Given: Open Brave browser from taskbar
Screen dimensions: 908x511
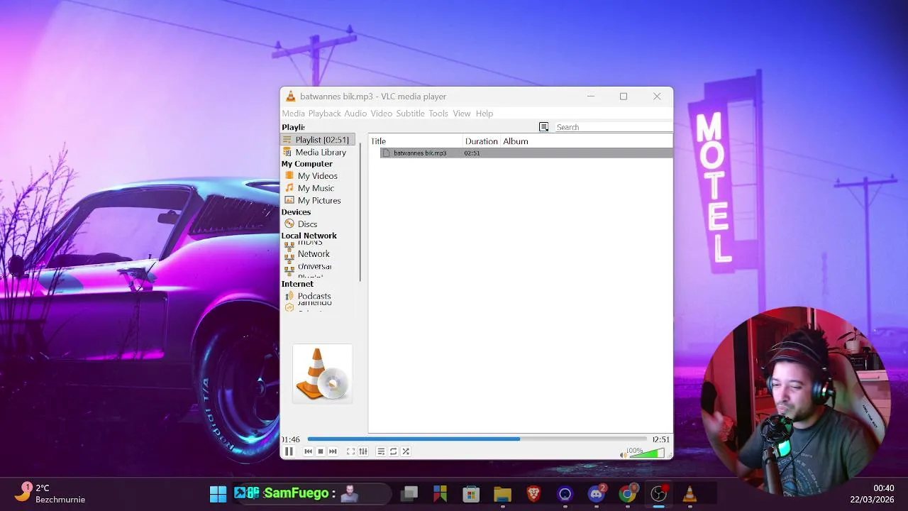Looking at the screenshot, I should pos(533,493).
